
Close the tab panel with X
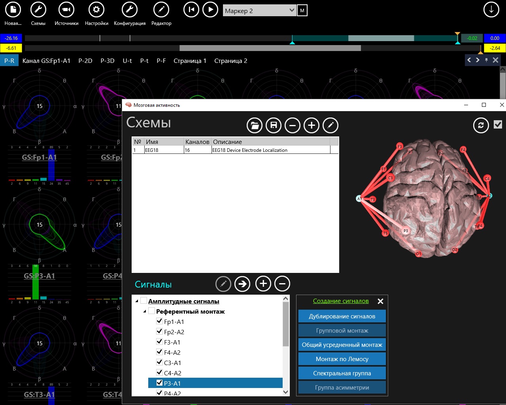[495, 60]
